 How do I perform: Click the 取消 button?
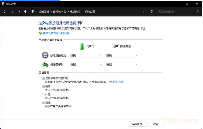click(156, 124)
